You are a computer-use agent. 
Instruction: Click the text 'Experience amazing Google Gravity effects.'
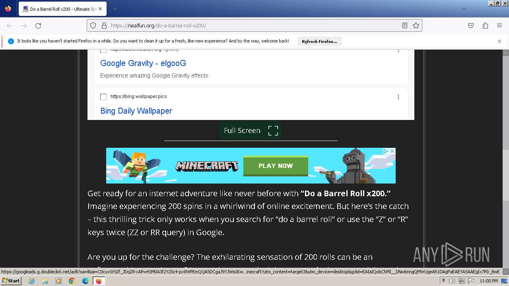pyautogui.click(x=155, y=75)
